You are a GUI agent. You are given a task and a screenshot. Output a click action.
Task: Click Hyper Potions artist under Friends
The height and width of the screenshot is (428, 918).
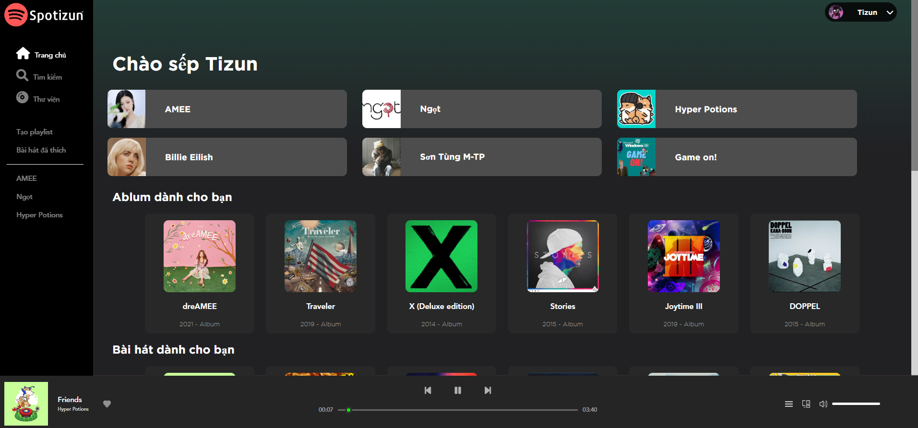[x=73, y=409]
